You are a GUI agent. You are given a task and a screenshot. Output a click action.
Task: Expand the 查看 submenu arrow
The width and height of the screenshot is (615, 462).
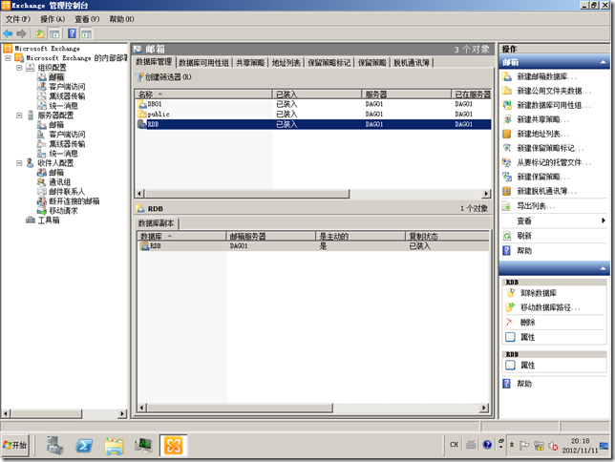pos(604,220)
